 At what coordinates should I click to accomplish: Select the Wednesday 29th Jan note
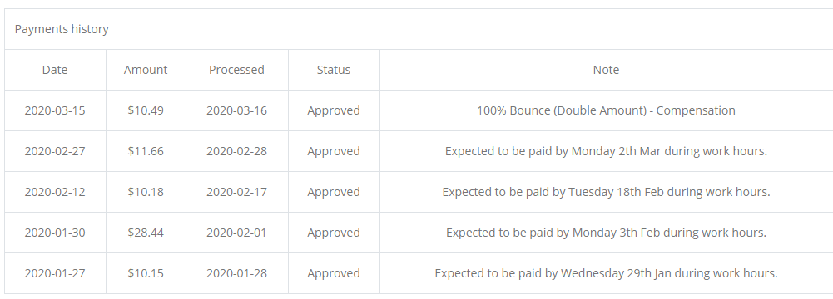coord(606,273)
